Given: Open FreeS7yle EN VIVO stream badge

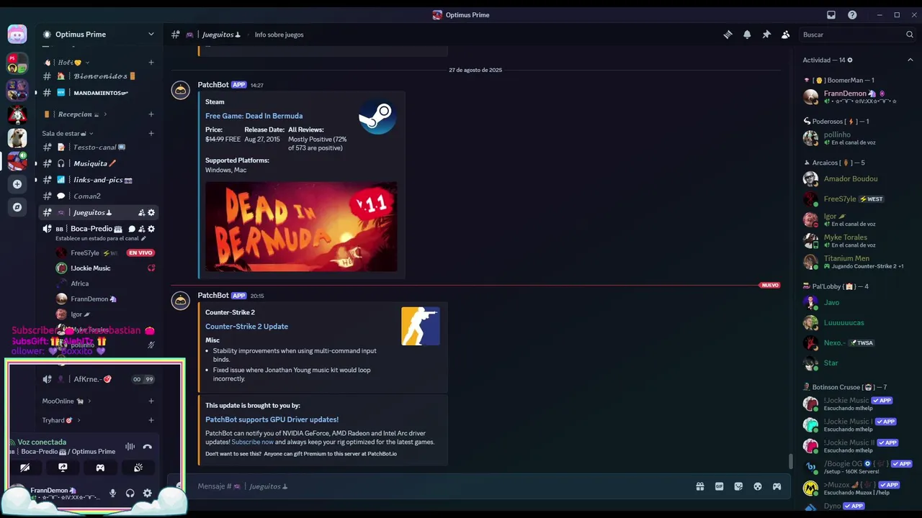Looking at the screenshot, I should pyautogui.click(x=140, y=253).
